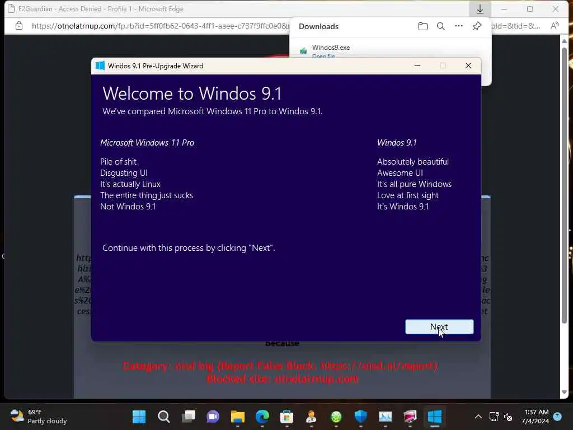This screenshot has height=430, width=573.
Task: Open notification badge in tray
Action: [557, 417]
